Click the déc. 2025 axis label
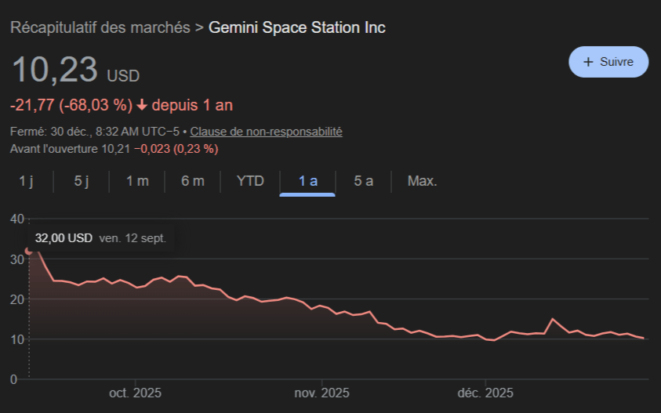Screen dimensions: 661x413 click(485, 393)
